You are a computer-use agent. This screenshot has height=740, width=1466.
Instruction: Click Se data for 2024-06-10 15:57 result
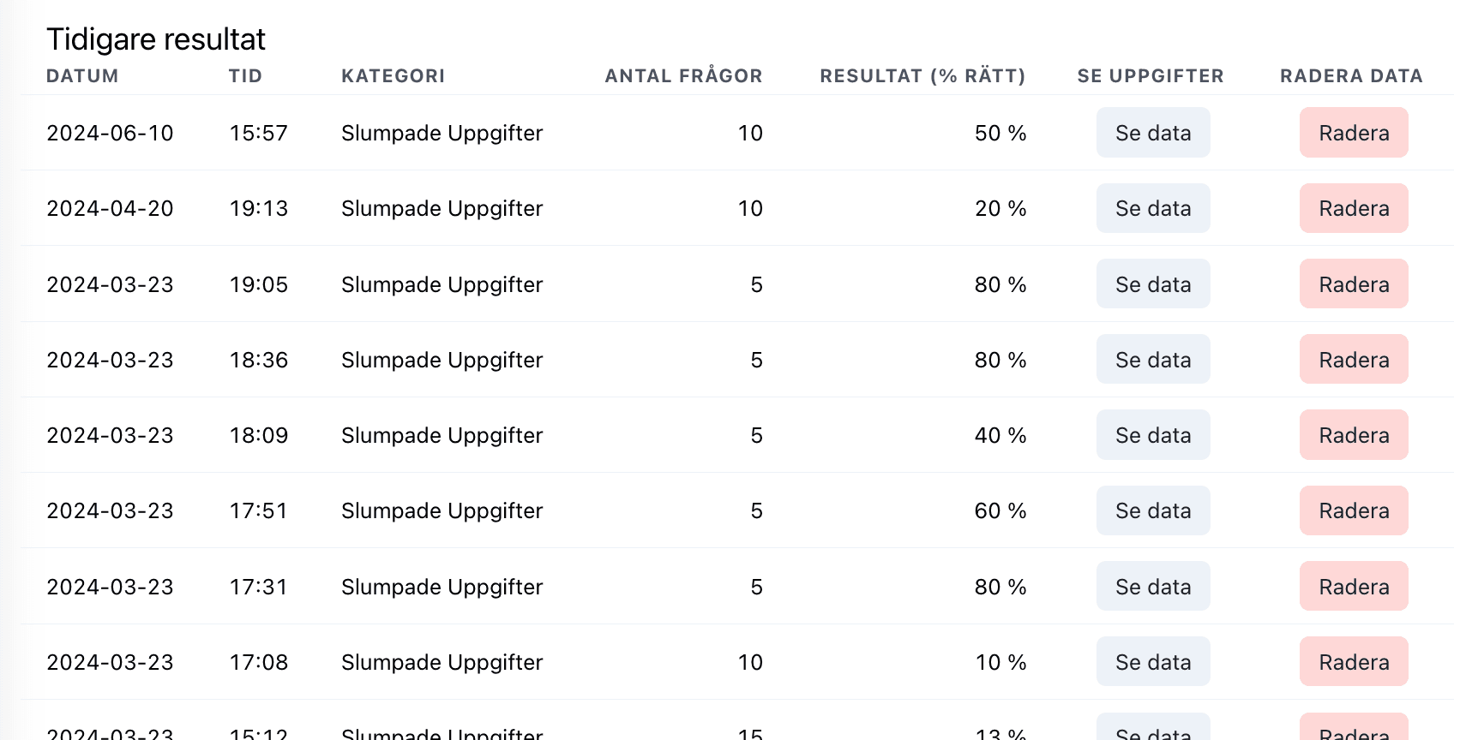1152,133
